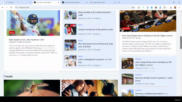Open the Extensions puzzle menu

tap(164, 8)
